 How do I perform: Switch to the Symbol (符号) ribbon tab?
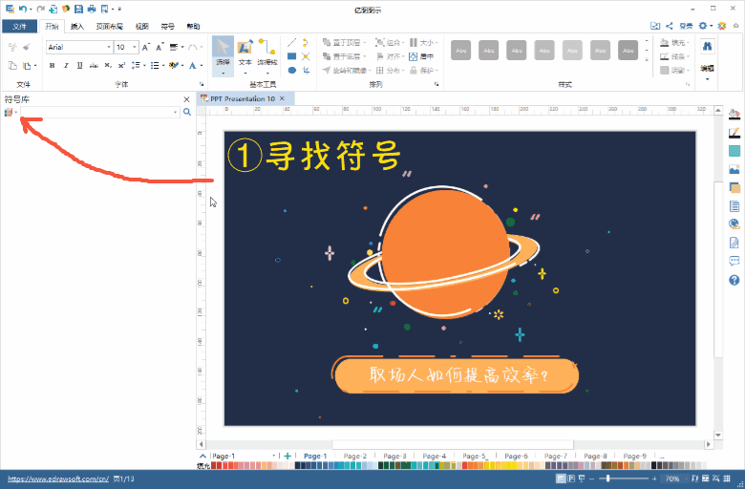point(167,26)
